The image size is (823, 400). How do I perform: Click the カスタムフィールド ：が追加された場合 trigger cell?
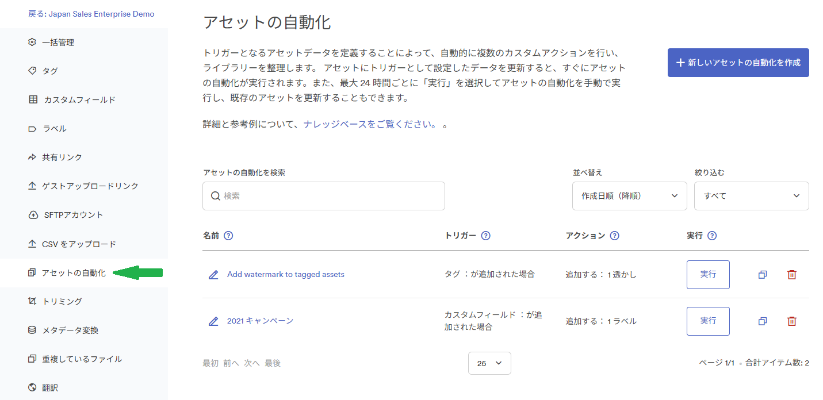pyautogui.click(x=493, y=321)
